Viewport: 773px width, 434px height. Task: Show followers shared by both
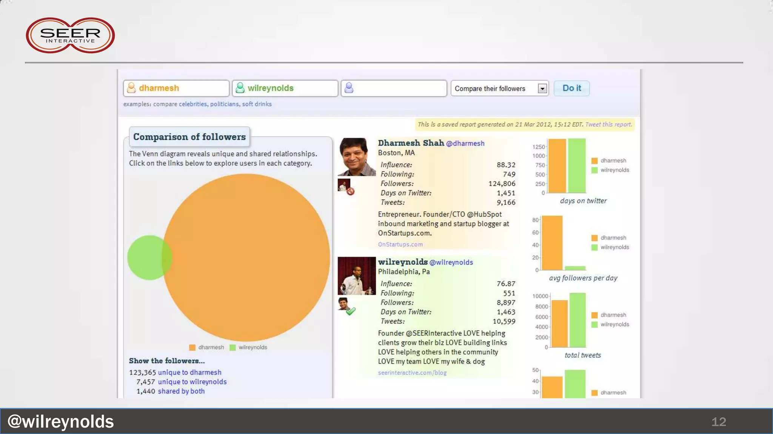pyautogui.click(x=181, y=391)
